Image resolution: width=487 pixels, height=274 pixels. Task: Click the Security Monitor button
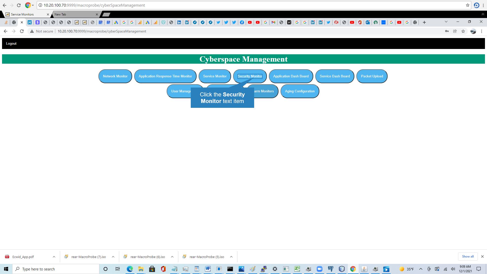250,76
